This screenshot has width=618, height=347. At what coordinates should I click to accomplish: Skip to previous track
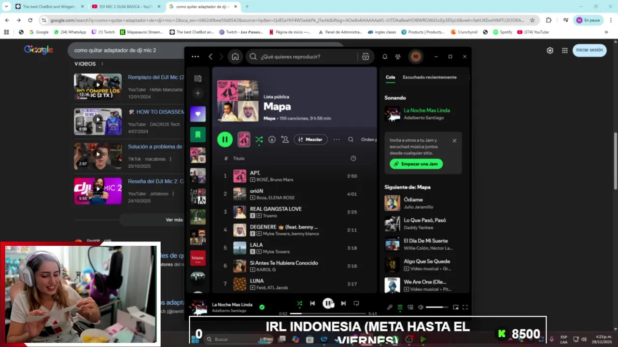click(312, 303)
